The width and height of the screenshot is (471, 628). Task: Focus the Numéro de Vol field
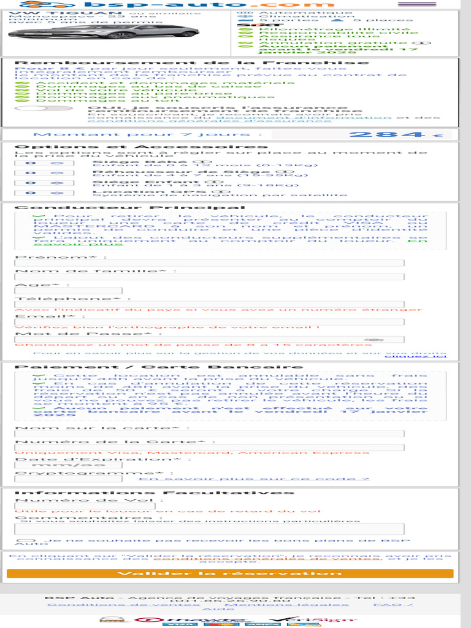tap(85, 506)
